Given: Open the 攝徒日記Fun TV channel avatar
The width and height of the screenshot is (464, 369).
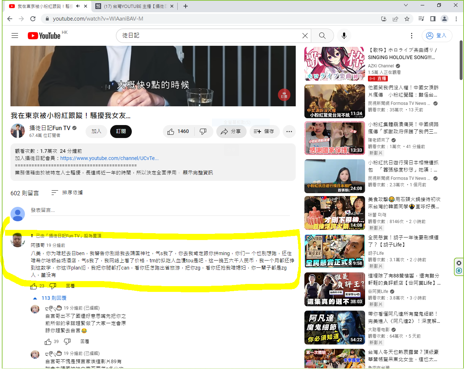Looking at the screenshot, I should point(18,131).
